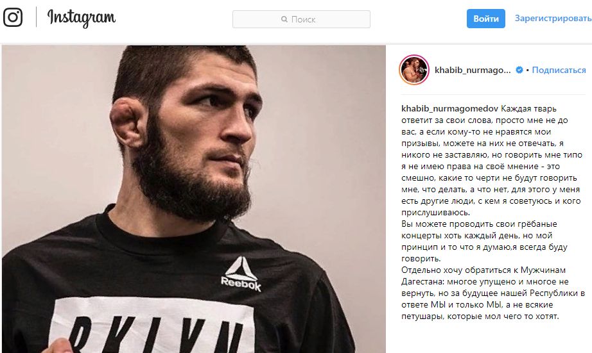Click the blue Войти button

click(486, 19)
